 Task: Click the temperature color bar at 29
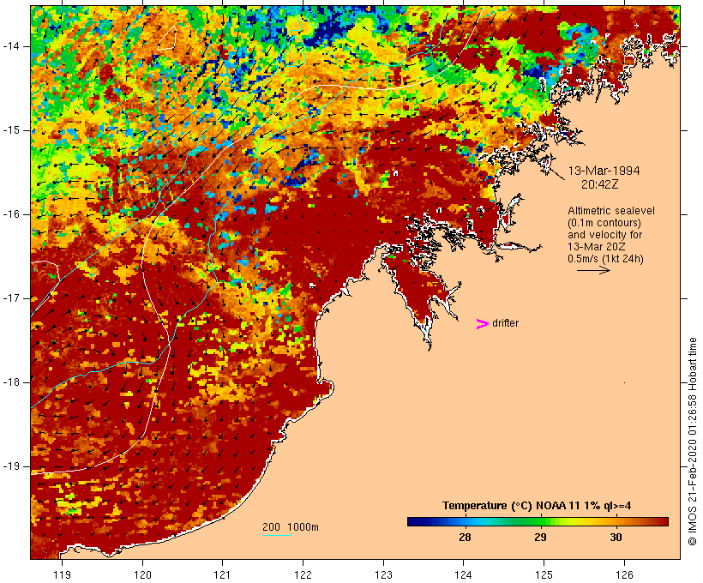(x=540, y=521)
